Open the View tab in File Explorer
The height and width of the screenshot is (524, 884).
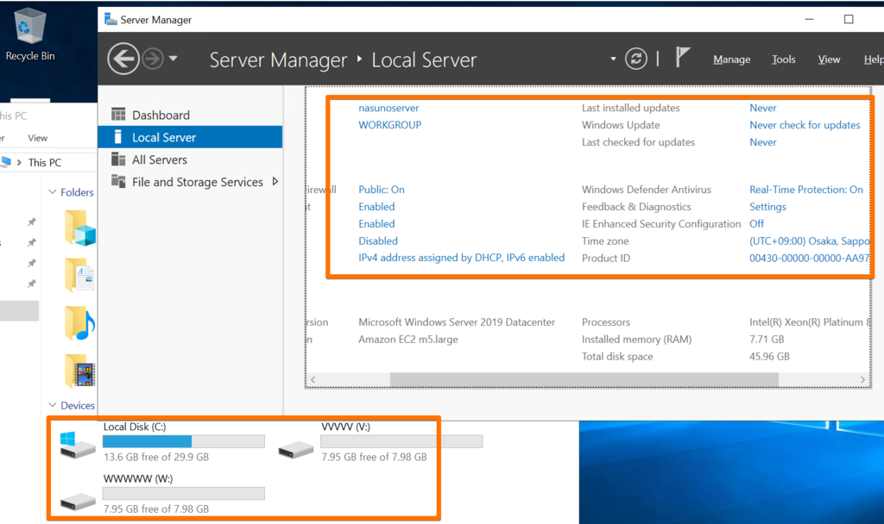pyautogui.click(x=38, y=138)
